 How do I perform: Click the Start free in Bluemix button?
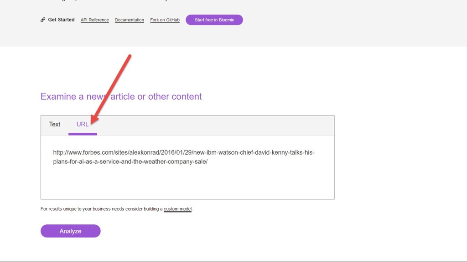pos(214,20)
